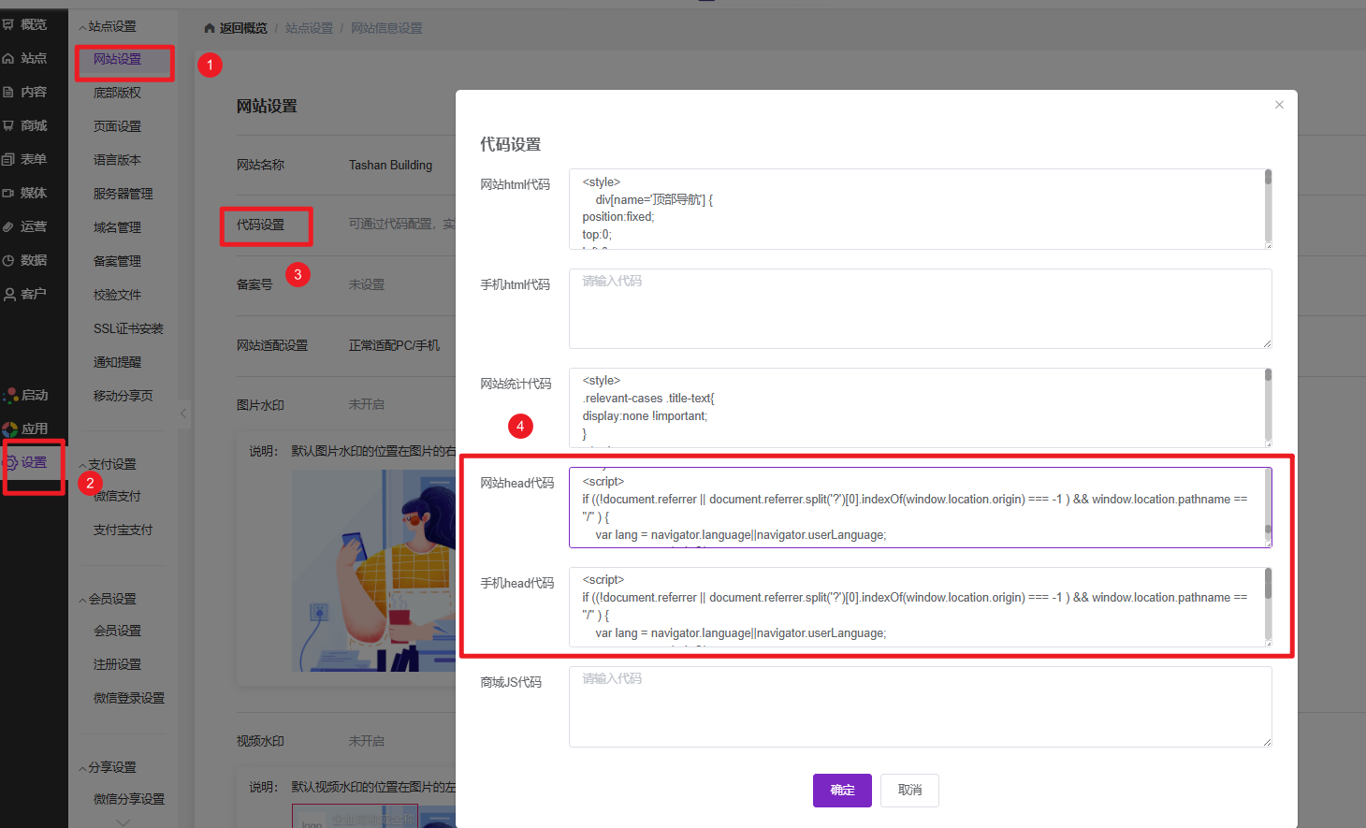Click the scrollbar of the 网站html代码 textarea
This screenshot has height=828, width=1366.
[1268, 177]
